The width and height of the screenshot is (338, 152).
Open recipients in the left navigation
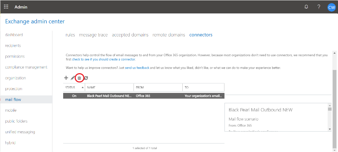(x=13, y=46)
